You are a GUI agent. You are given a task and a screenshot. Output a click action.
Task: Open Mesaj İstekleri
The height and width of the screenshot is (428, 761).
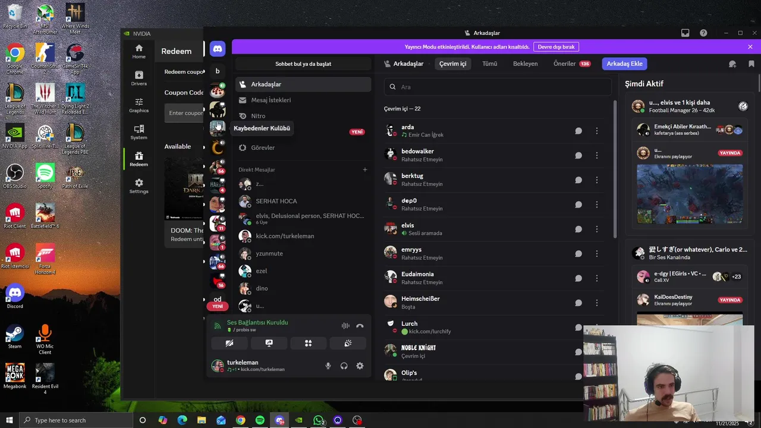[303, 100]
